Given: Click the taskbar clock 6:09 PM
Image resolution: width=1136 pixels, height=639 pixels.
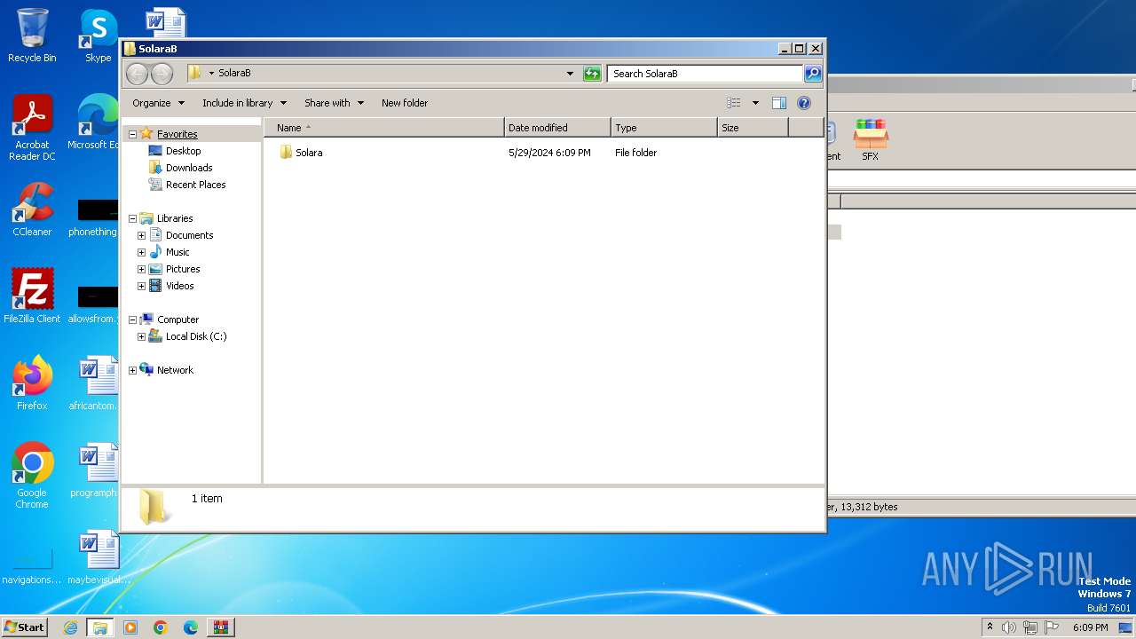Looking at the screenshot, I should [1090, 627].
